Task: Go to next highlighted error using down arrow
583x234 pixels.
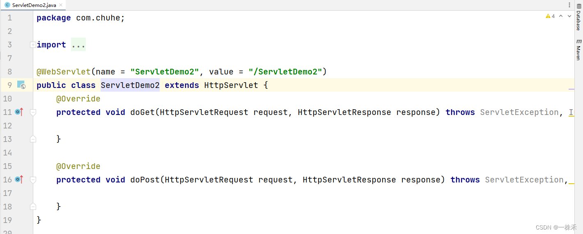Action: pyautogui.click(x=569, y=16)
